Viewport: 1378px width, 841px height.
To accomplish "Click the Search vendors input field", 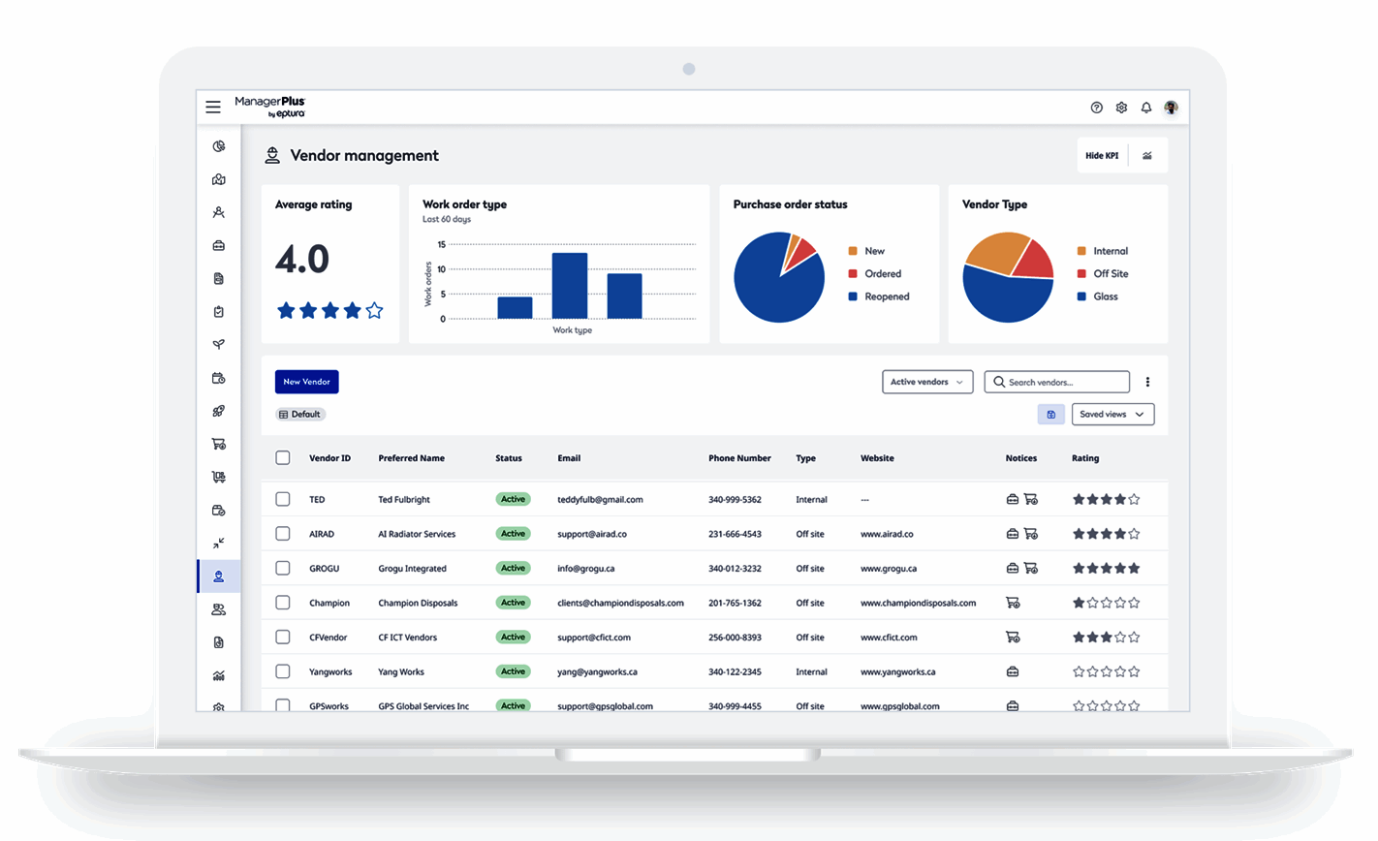I will 1057,382.
